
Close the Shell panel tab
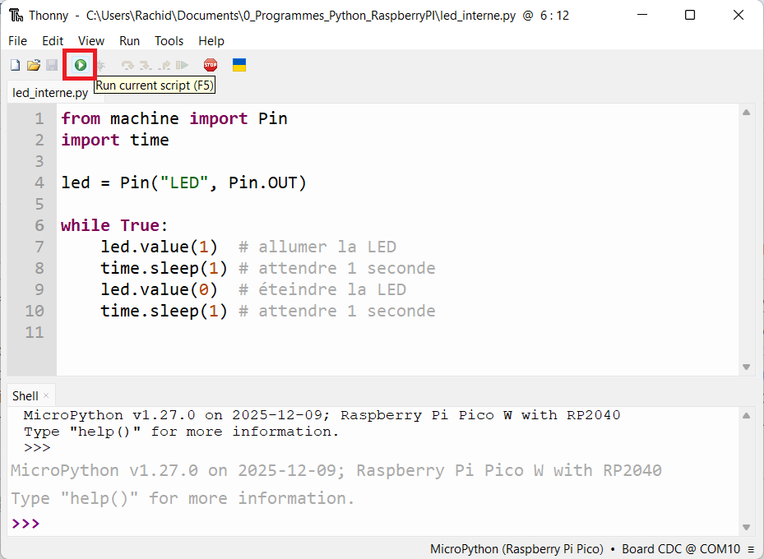[47, 396]
